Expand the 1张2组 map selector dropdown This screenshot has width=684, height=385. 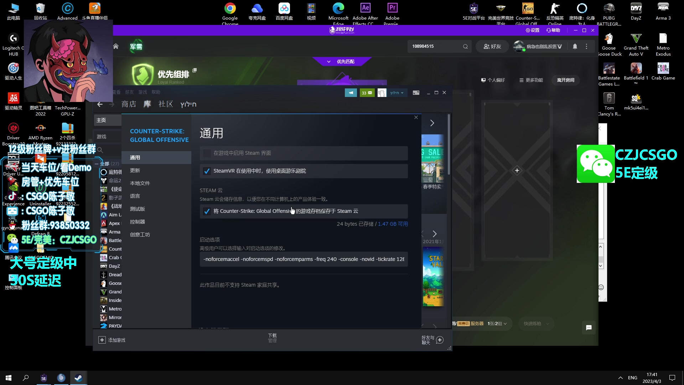coord(497,324)
